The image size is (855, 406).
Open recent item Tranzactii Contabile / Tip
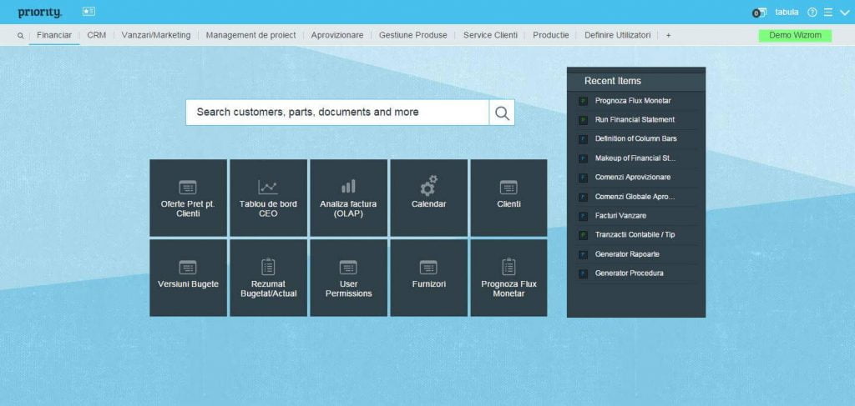pyautogui.click(x=635, y=234)
